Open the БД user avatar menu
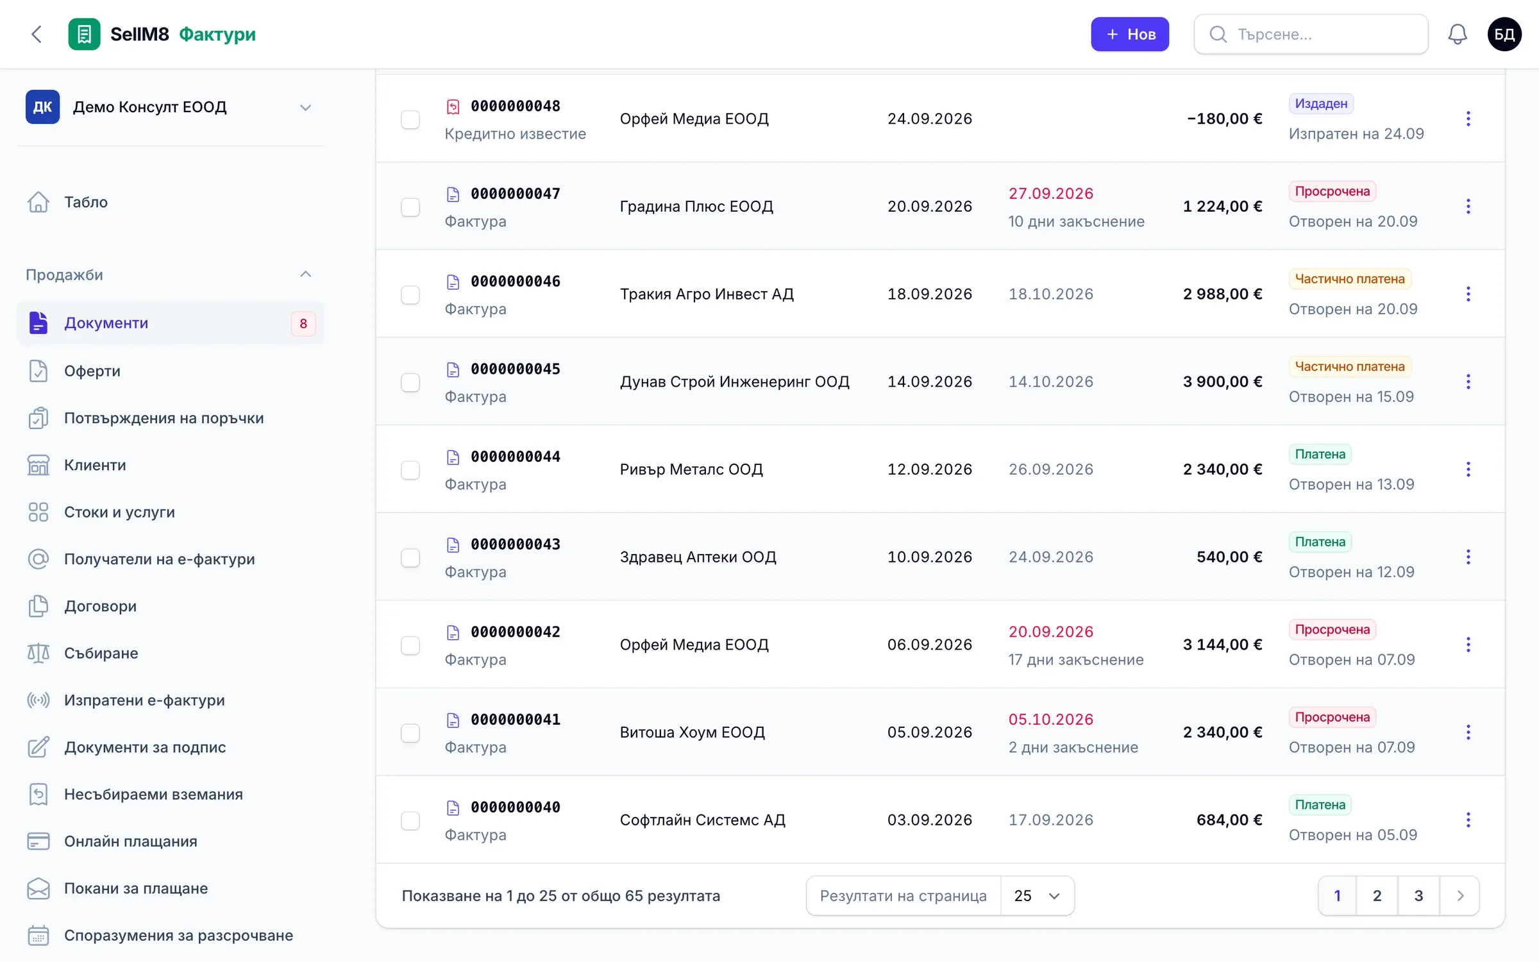This screenshot has height=962, width=1539. click(x=1504, y=34)
